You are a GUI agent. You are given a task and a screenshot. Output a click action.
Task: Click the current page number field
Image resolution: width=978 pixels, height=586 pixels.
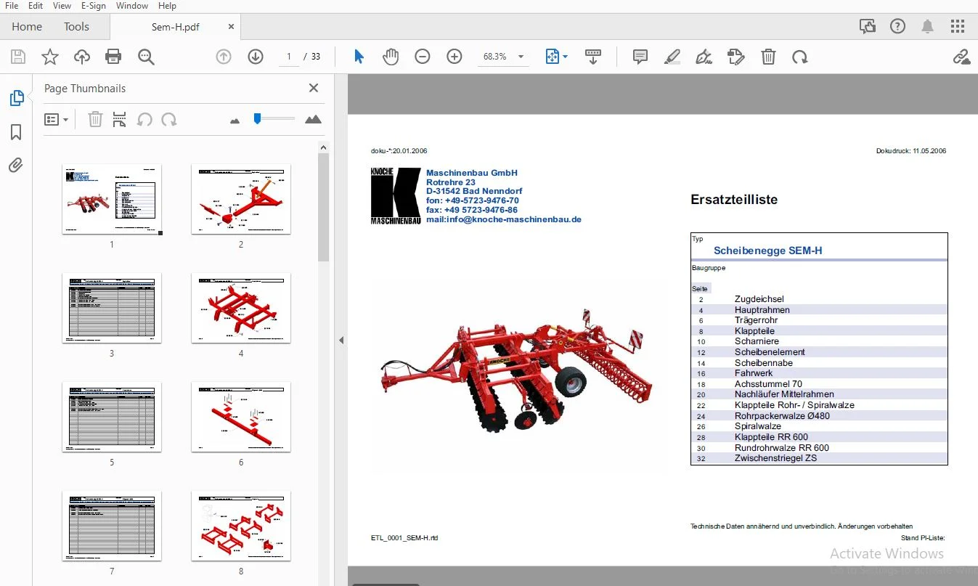click(x=288, y=57)
